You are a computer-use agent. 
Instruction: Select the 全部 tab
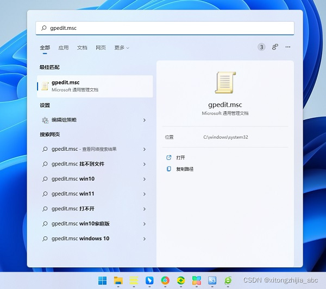click(x=45, y=48)
